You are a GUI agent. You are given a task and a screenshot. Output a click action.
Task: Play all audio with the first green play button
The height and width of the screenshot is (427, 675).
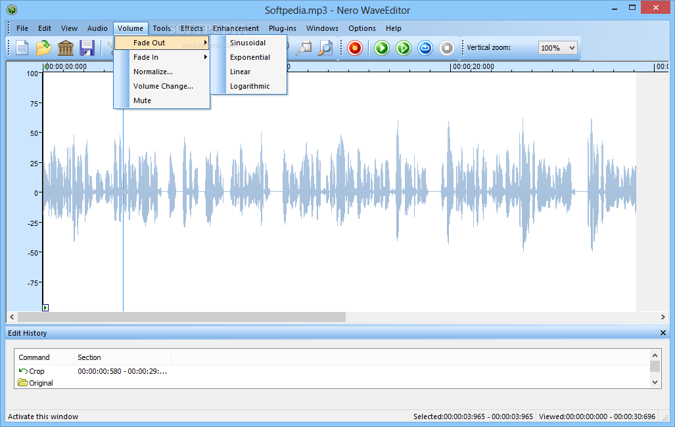pos(381,48)
